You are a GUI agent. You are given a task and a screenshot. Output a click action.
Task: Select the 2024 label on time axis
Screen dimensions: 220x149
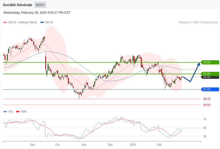tap(133, 145)
